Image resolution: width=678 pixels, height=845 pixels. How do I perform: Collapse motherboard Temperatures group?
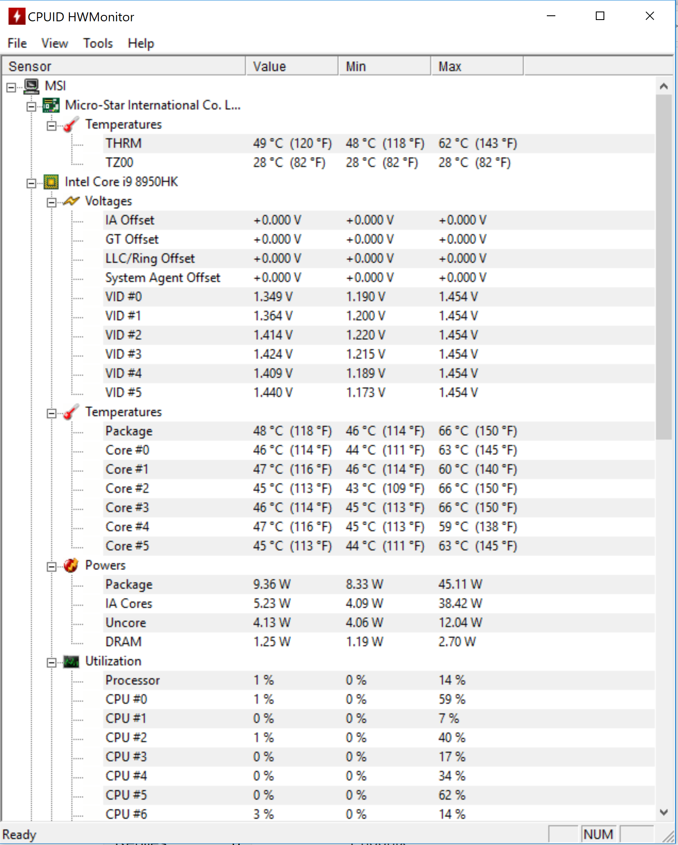click(x=52, y=126)
